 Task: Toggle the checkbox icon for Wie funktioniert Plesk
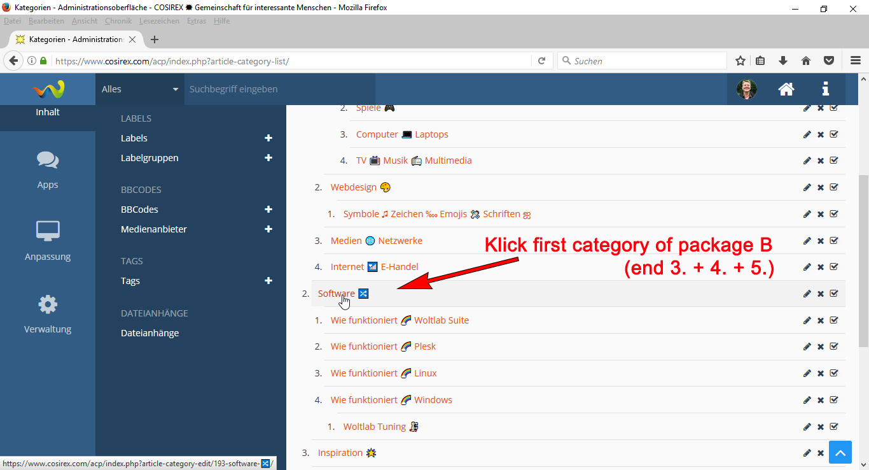[834, 346]
